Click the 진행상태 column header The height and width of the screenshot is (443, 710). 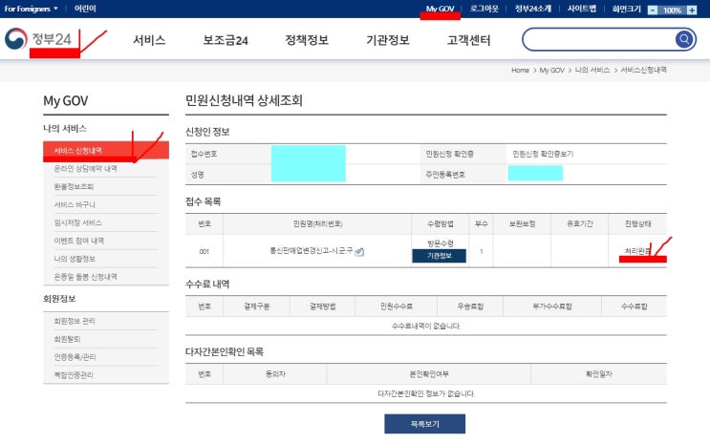637,224
